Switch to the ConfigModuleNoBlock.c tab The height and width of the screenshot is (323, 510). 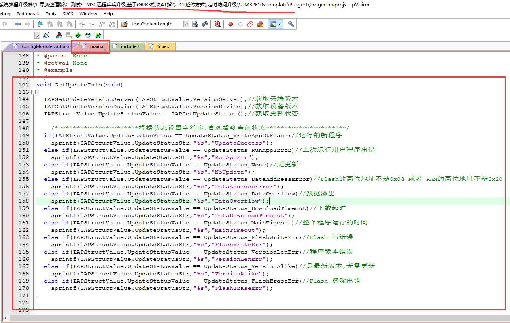(42, 46)
